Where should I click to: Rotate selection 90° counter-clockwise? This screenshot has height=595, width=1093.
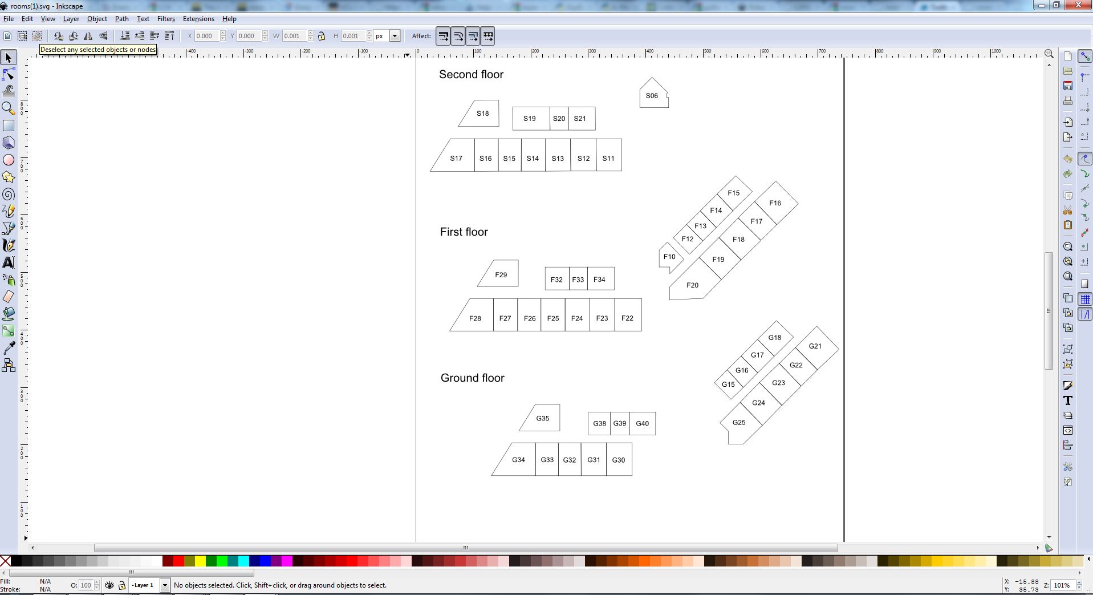pyautogui.click(x=58, y=36)
